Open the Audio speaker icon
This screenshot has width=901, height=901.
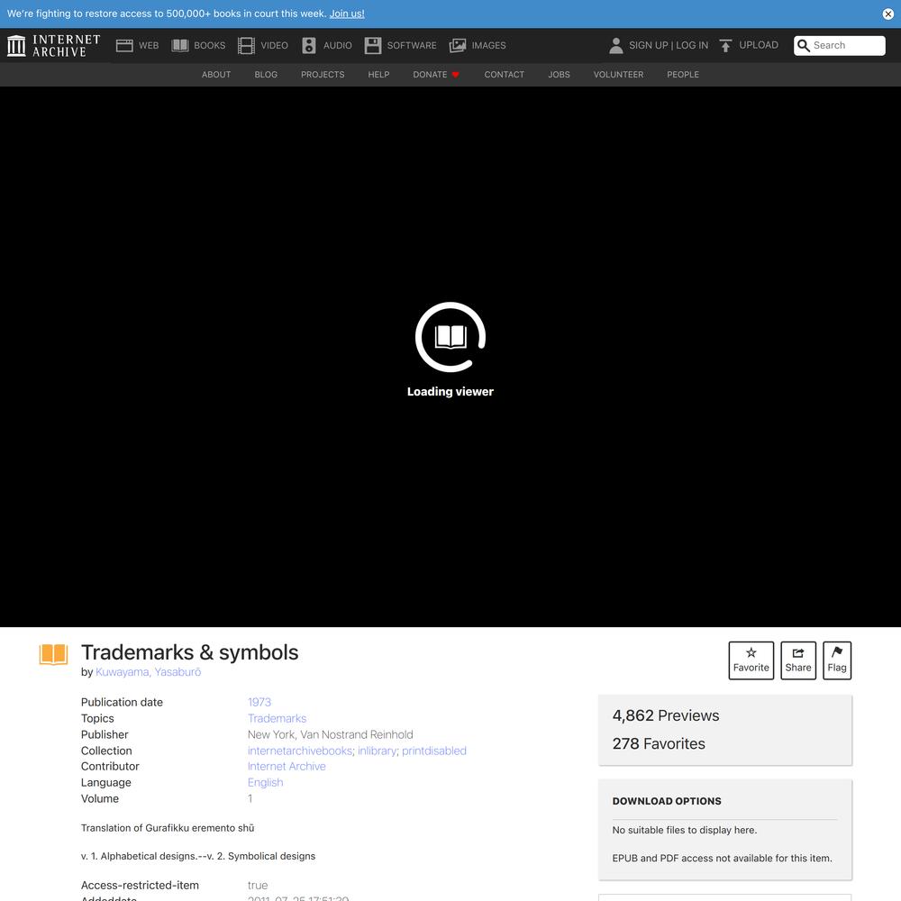pos(309,45)
